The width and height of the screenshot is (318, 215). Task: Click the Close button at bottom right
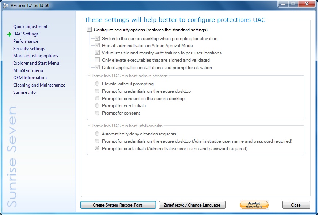296,205
